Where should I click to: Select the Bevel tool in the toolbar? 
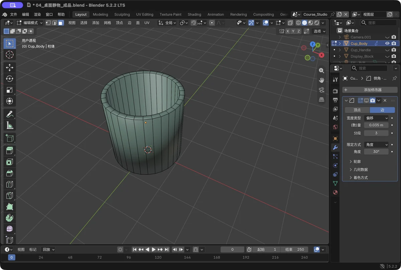[x=9, y=173]
